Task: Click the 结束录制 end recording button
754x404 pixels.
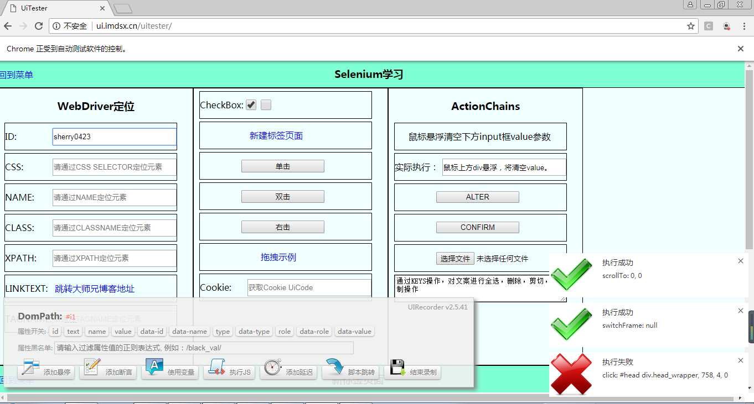Action: [x=413, y=370]
